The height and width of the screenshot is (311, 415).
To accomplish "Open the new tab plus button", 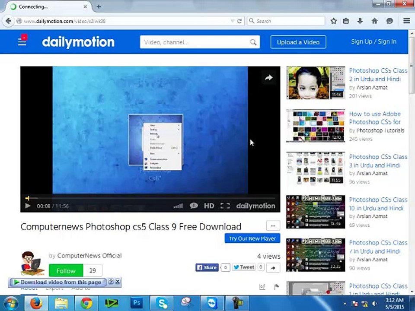I will (x=99, y=6).
